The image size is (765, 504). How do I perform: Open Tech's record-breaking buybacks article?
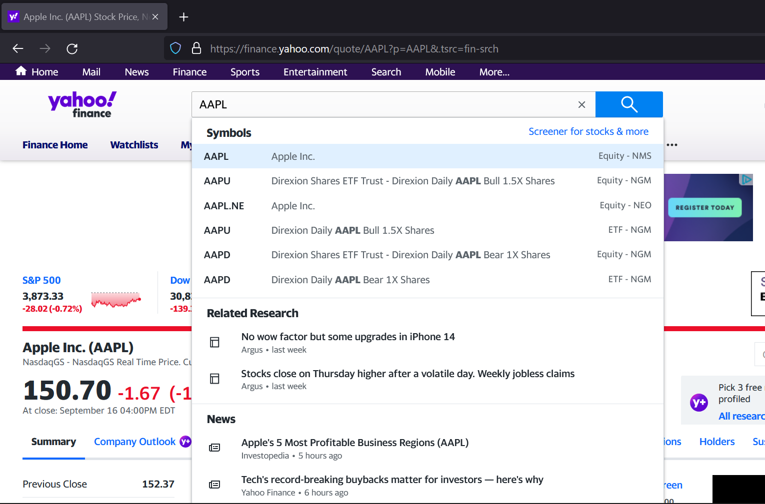(392, 480)
